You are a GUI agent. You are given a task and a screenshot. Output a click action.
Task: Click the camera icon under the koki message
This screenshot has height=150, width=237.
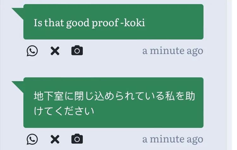(77, 51)
